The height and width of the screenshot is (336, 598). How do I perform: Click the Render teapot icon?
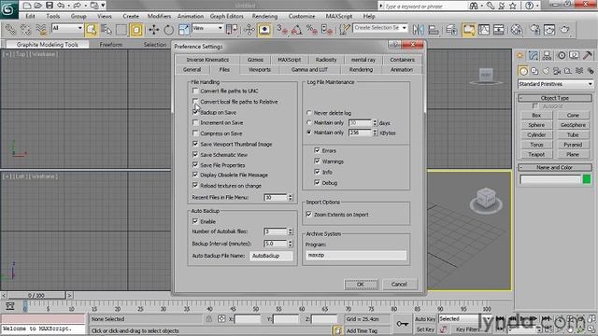tap(564, 30)
